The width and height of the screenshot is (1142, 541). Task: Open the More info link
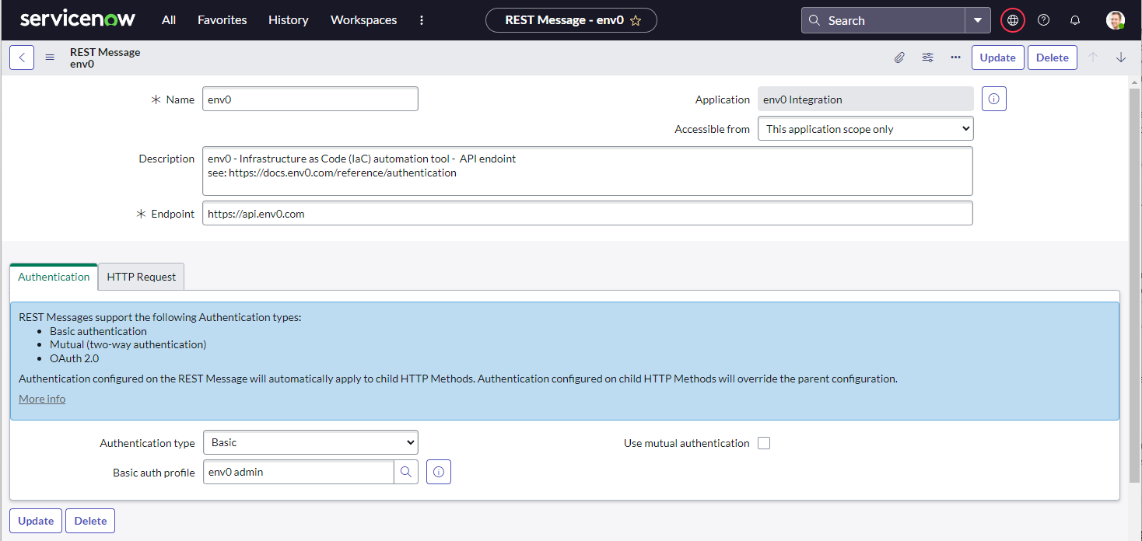[x=42, y=399]
